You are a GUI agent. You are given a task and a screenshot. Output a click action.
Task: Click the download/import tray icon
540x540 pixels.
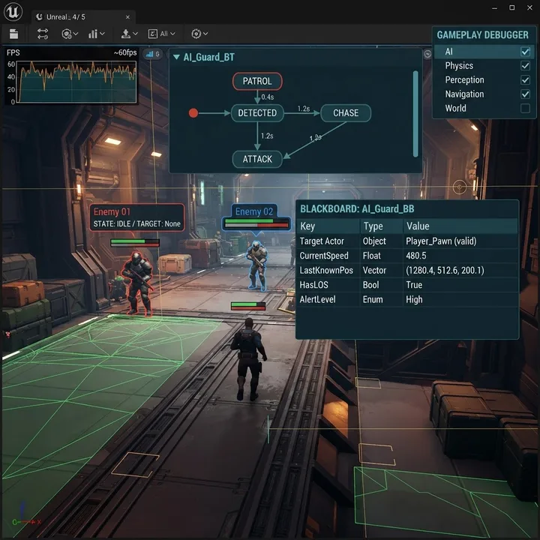click(x=126, y=34)
